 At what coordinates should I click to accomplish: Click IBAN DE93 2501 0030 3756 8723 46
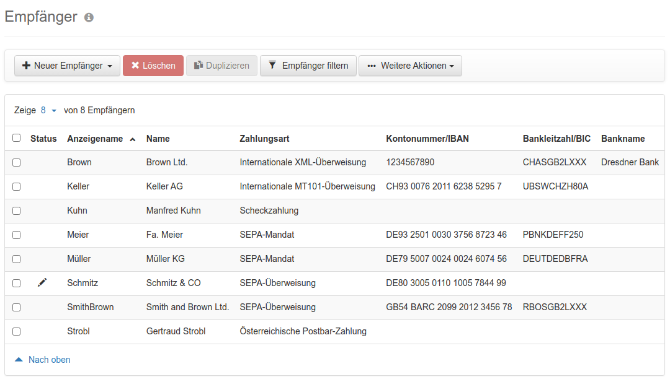(446, 235)
